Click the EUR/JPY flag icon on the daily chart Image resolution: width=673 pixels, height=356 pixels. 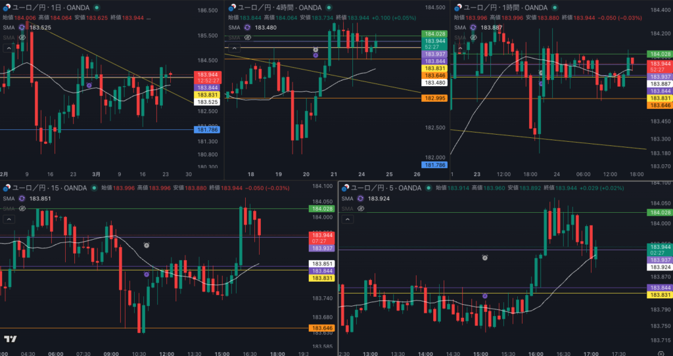[x=5, y=7]
